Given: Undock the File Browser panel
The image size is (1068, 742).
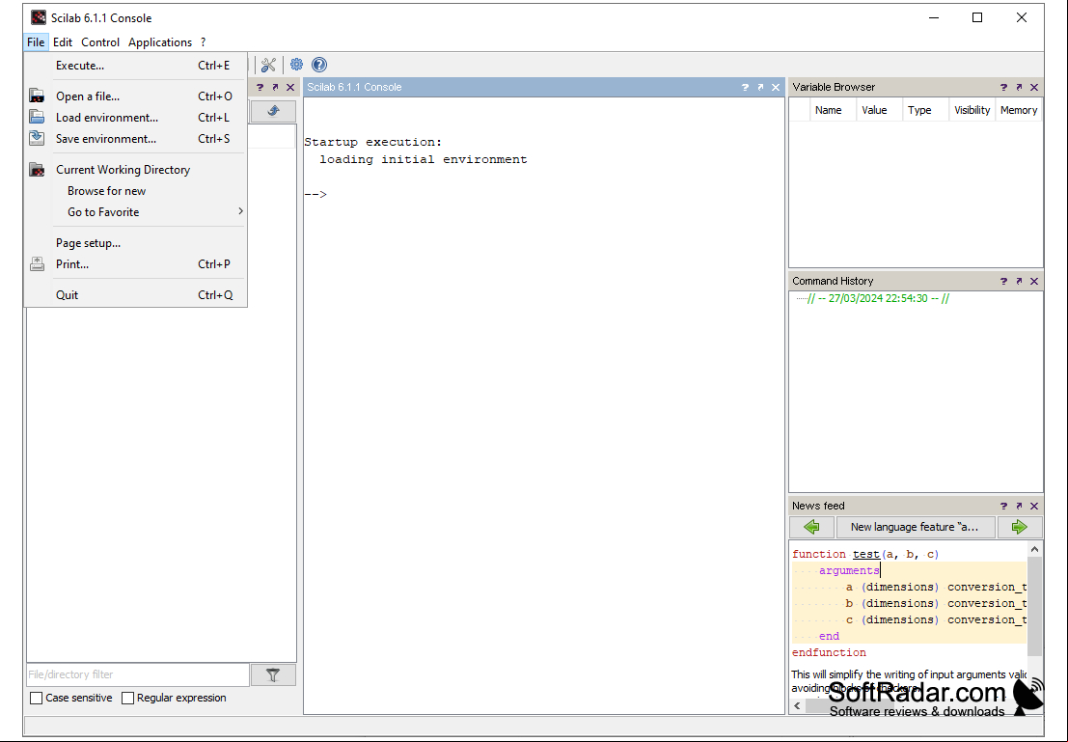Looking at the screenshot, I should [x=275, y=87].
